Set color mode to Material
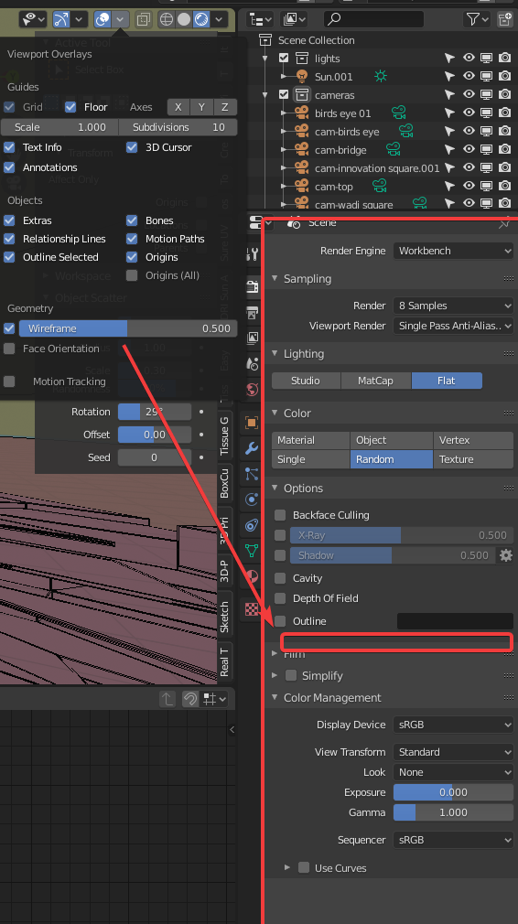 pos(310,440)
